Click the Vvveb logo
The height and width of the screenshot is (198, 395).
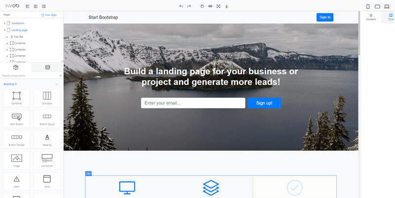[12, 6]
